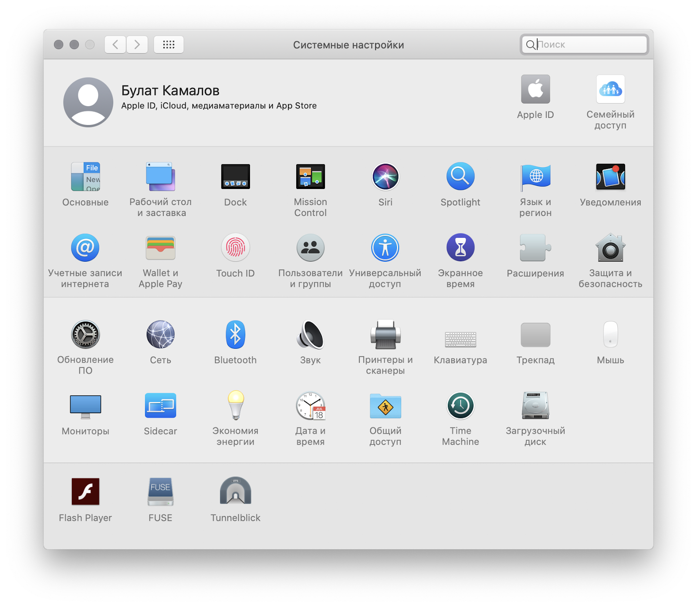Minimize the Системные настройки window
697x607 pixels.
(74, 44)
